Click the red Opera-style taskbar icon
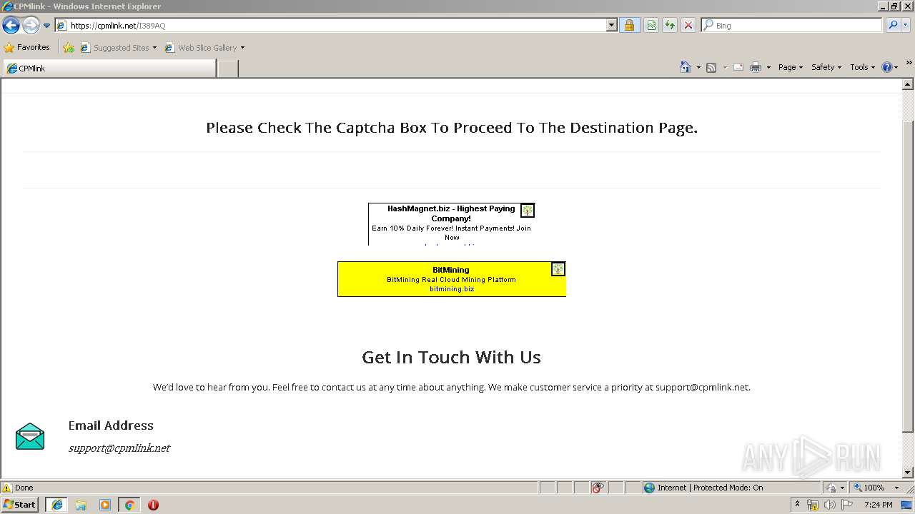 [x=153, y=505]
